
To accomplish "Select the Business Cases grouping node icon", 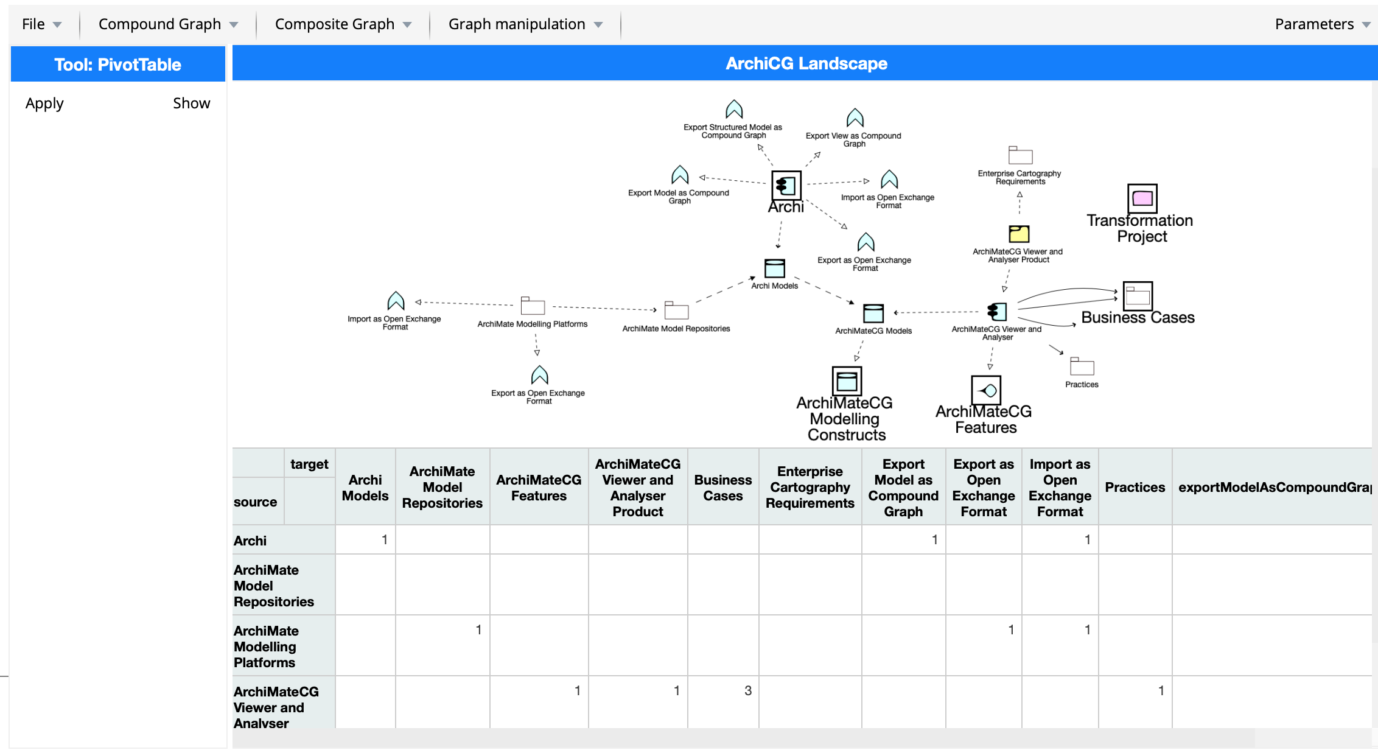I will point(1138,296).
